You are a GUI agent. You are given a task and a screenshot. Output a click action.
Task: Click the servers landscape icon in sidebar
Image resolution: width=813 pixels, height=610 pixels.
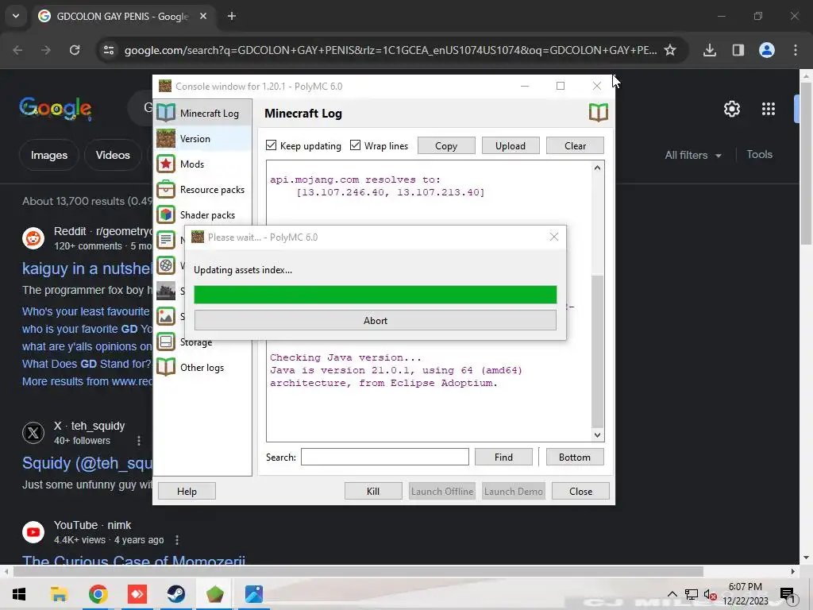[166, 291]
